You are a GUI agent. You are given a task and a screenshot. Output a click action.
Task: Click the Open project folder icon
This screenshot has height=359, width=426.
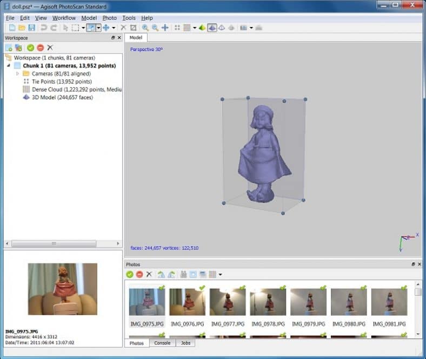point(22,28)
